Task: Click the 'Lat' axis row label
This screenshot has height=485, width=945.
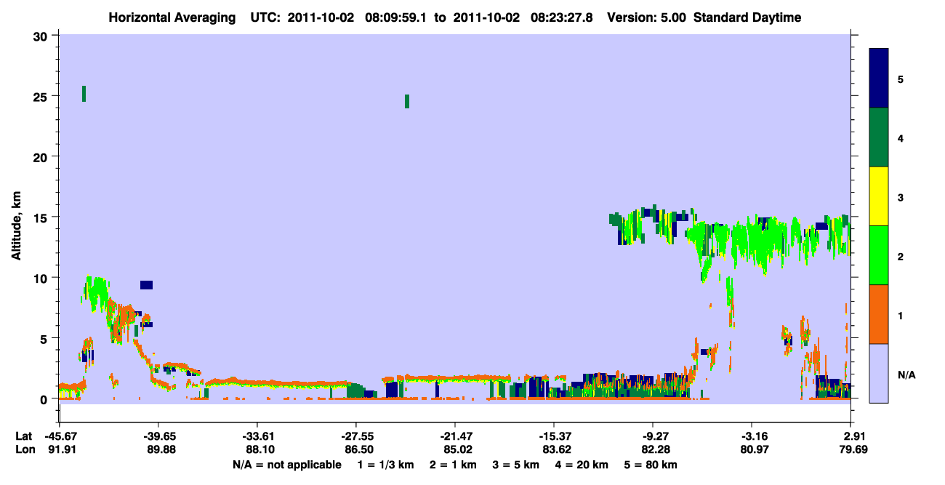Action: [23, 436]
